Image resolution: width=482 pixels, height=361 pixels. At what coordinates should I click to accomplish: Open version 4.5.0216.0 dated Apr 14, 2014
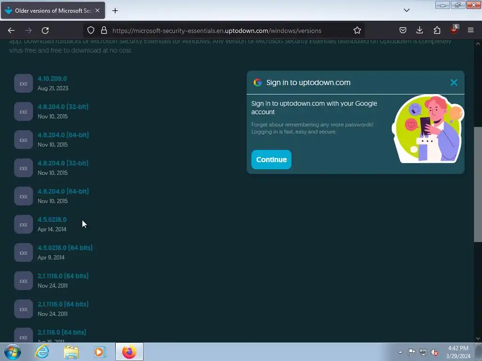pyautogui.click(x=52, y=220)
